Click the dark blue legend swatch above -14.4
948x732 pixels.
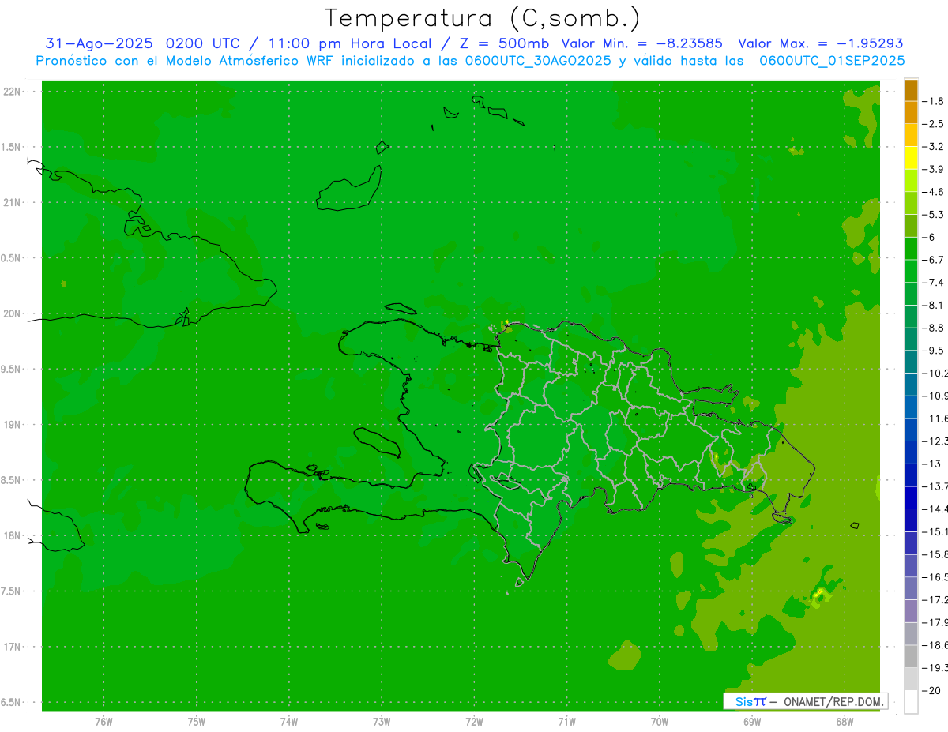(911, 498)
